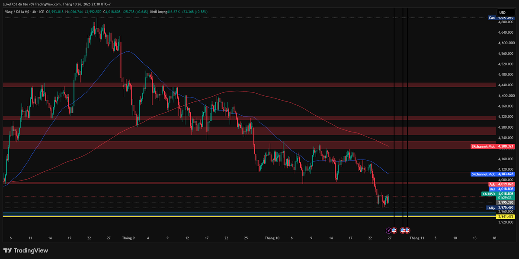Click the US flag icon beside the lightning icon
This screenshot has height=259, width=519.
click(394, 231)
